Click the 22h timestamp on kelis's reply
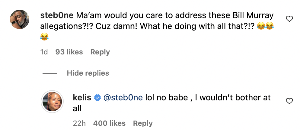The height and width of the screenshot is (130, 300). point(79,123)
